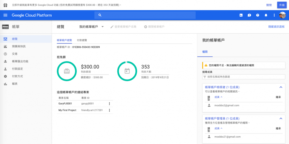Viewport: 289px width, 144px height.
Task: Select the 權限 tab
Action: [x=205, y=52]
